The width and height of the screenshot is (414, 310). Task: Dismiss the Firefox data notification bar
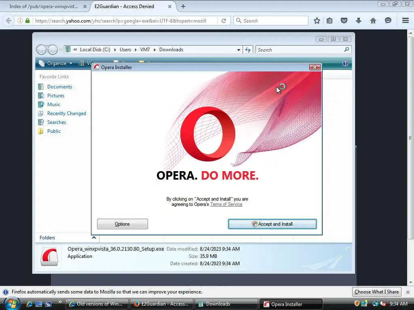408,292
